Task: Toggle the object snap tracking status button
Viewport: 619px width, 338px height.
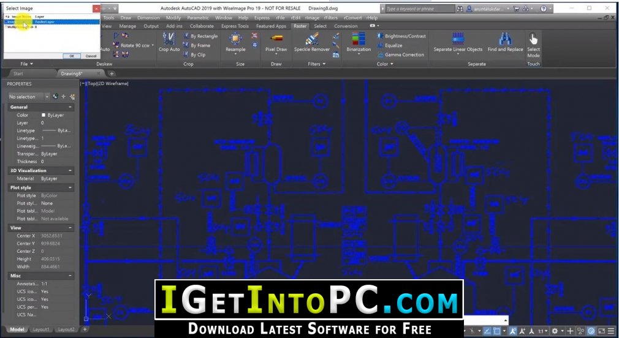Action: pyautogui.click(x=487, y=331)
